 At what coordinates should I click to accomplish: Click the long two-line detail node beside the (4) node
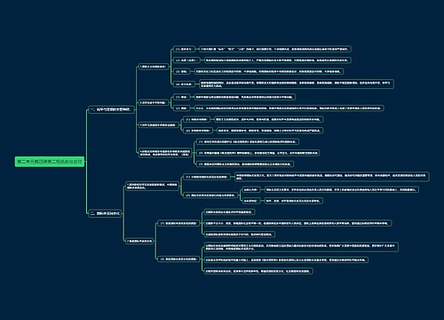pos(297,84)
